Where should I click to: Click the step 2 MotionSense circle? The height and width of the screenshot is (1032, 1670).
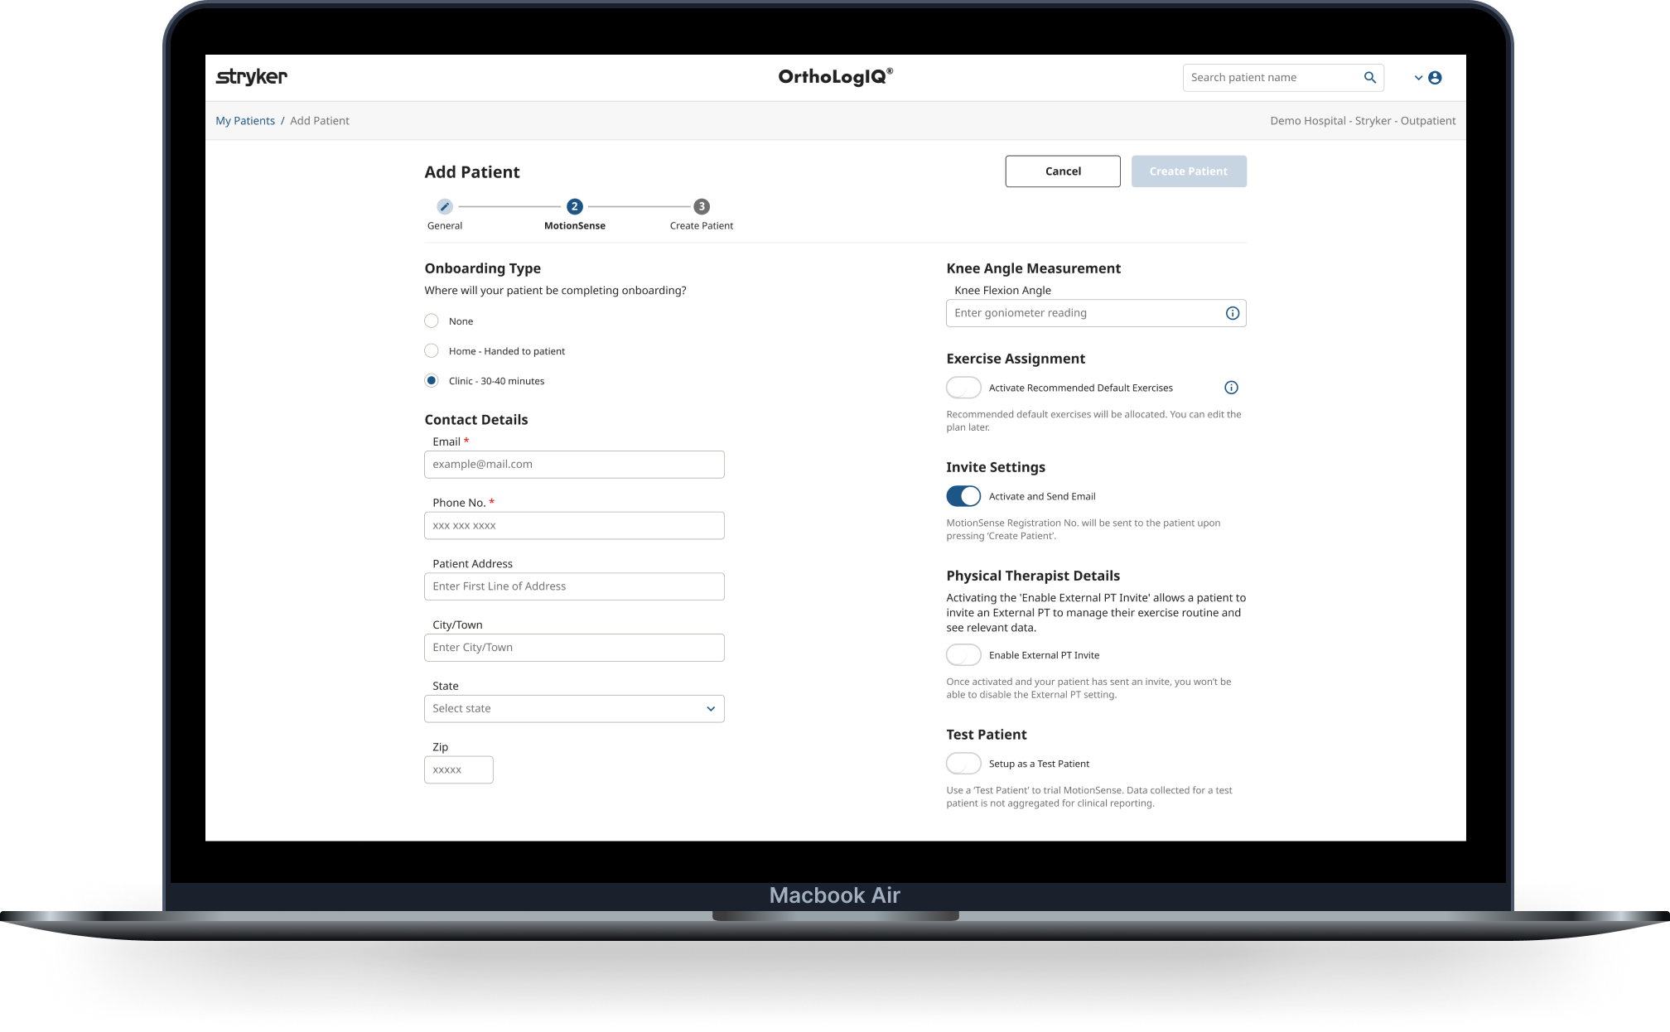(x=574, y=206)
